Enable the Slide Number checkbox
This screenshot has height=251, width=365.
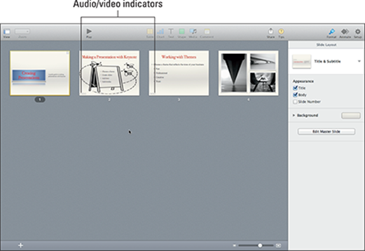pos(295,101)
